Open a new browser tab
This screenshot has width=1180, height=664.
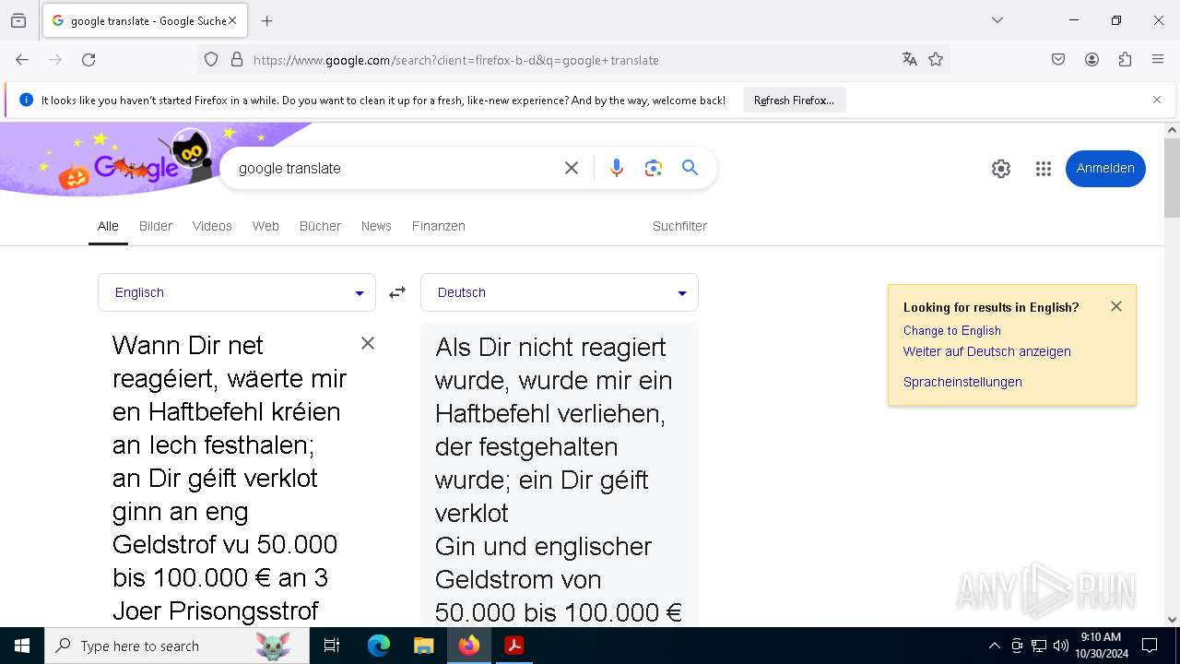click(x=267, y=20)
